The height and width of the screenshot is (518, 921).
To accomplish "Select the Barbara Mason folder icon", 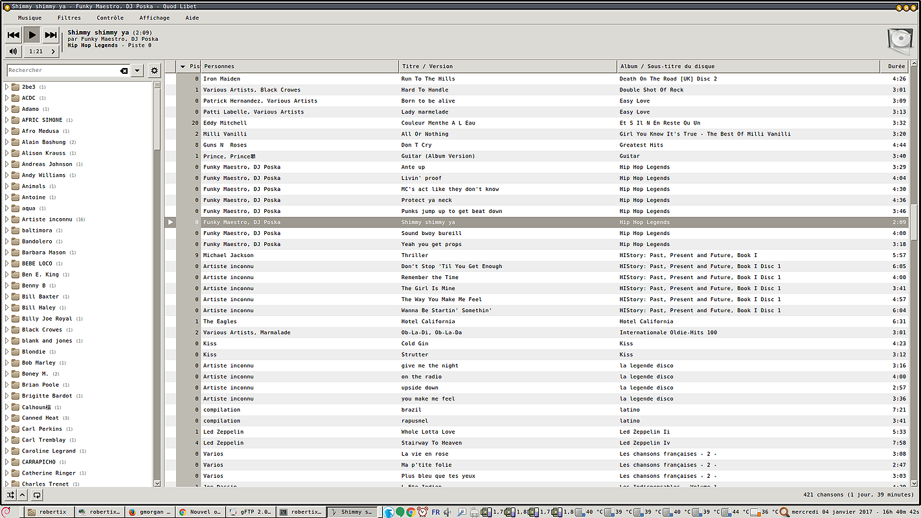I will click(16, 253).
